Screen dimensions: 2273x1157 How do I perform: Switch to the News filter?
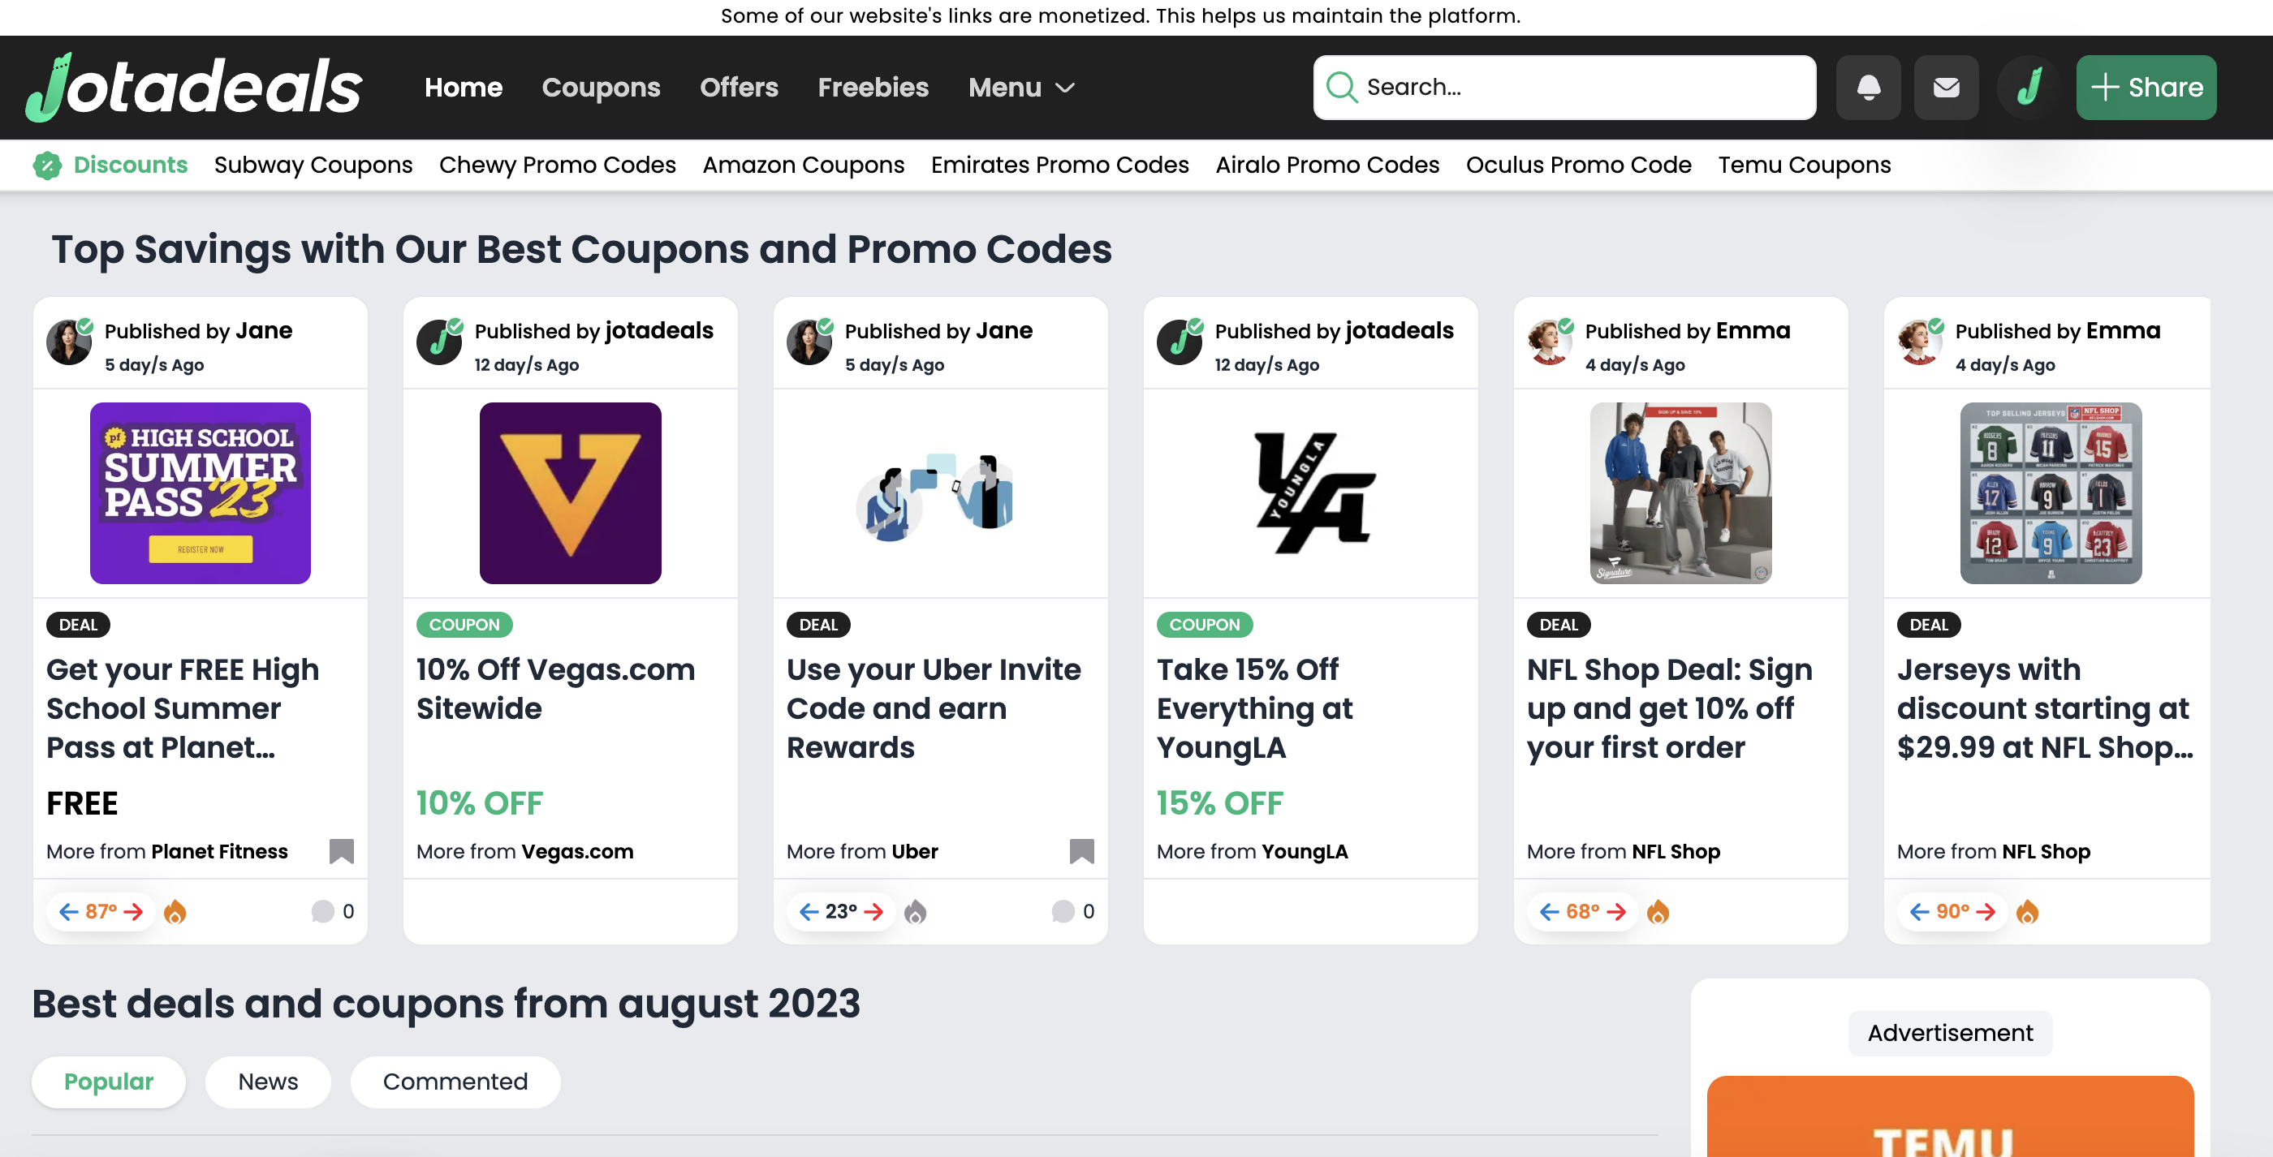coord(268,1082)
